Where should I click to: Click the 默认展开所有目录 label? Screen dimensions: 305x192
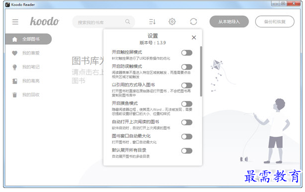[129, 150]
